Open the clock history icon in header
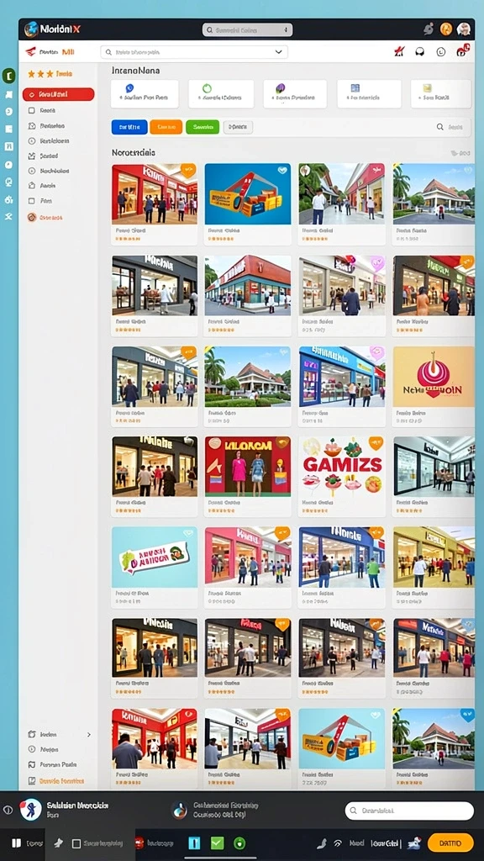Viewport: 484px width, 861px height. [440, 52]
